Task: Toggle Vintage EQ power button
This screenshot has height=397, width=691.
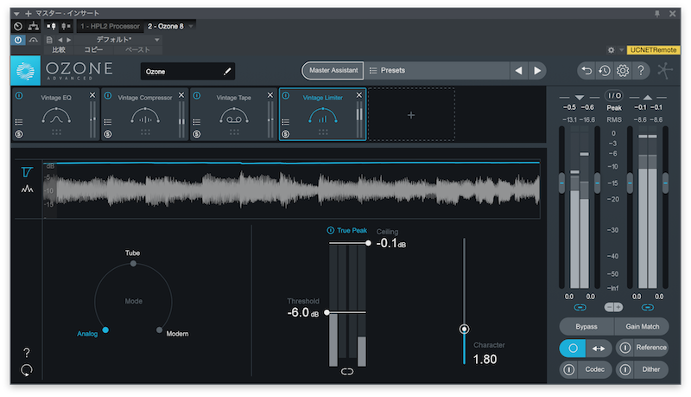Action: pyautogui.click(x=19, y=96)
